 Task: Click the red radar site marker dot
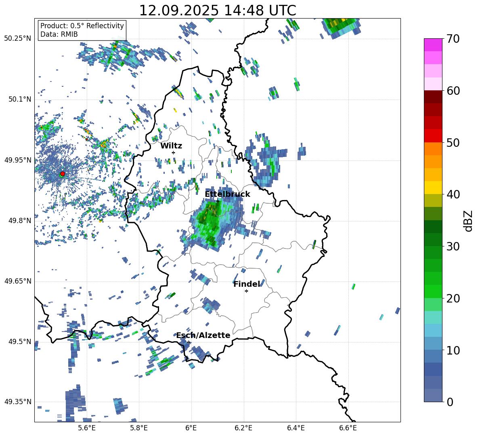pos(63,173)
